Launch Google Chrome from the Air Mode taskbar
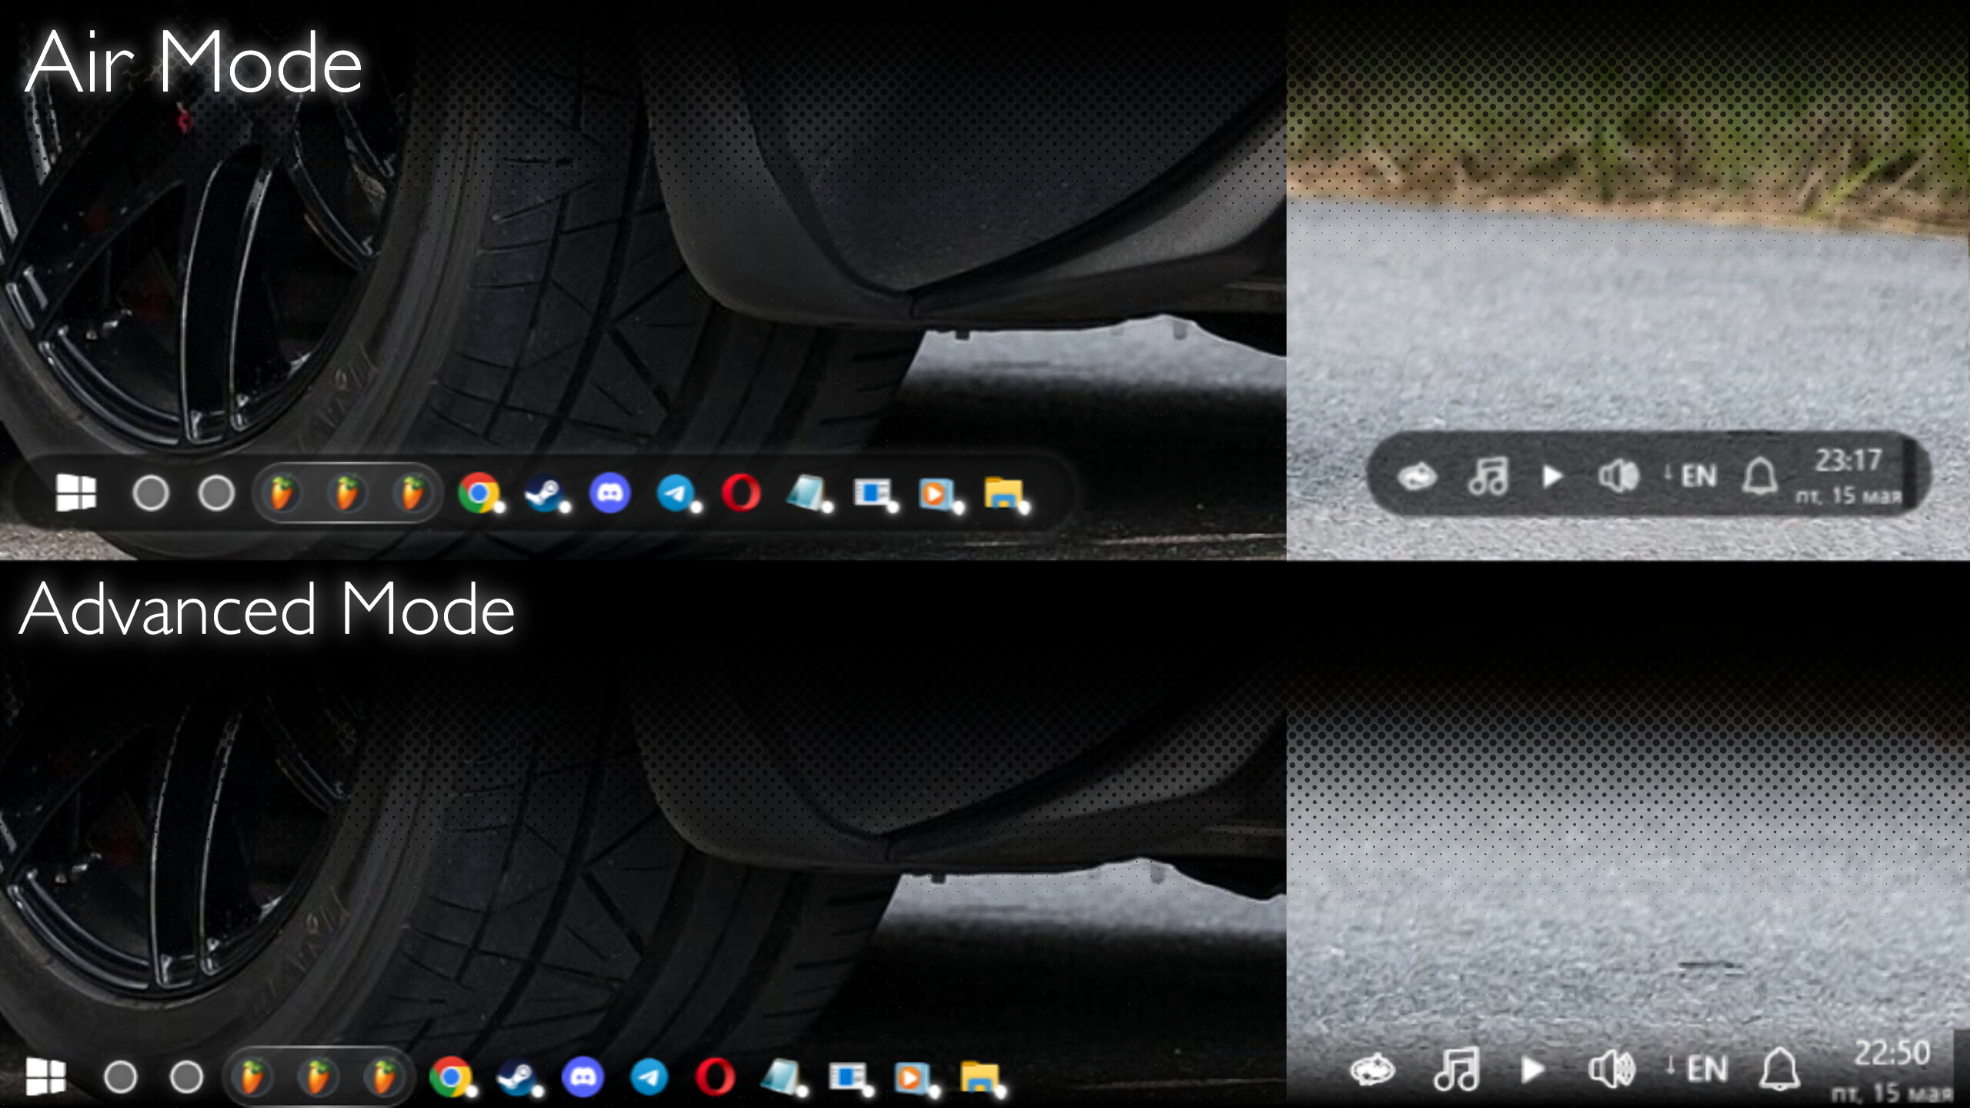Image resolution: width=1970 pixels, height=1108 pixels. [479, 492]
